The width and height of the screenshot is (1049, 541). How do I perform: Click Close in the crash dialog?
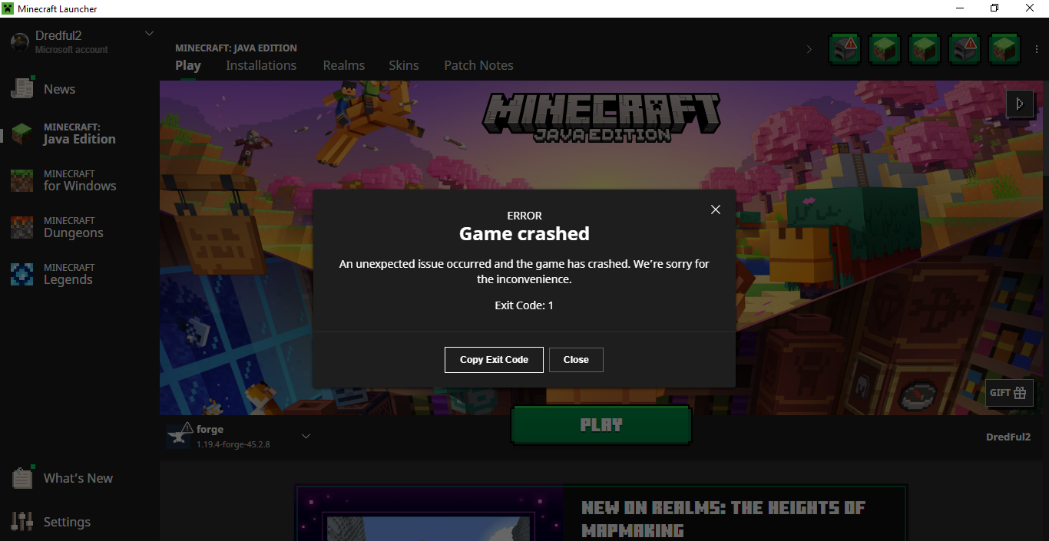(576, 359)
